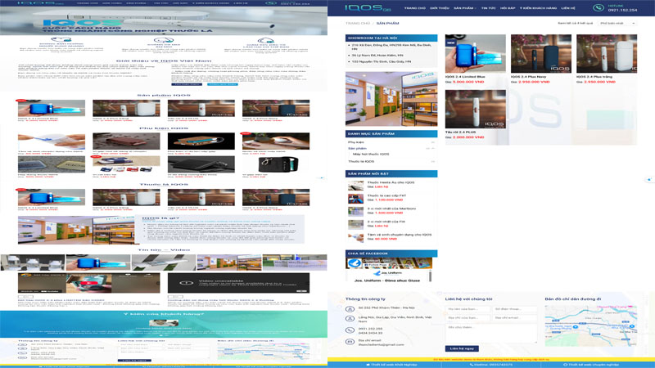Click the Thuốc lá IQOS category link in the sidebar
The height and width of the screenshot is (368, 655).
[x=361, y=161]
